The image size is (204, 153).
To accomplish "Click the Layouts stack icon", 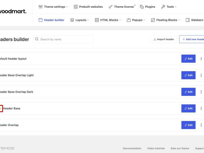I will coord(72,20).
